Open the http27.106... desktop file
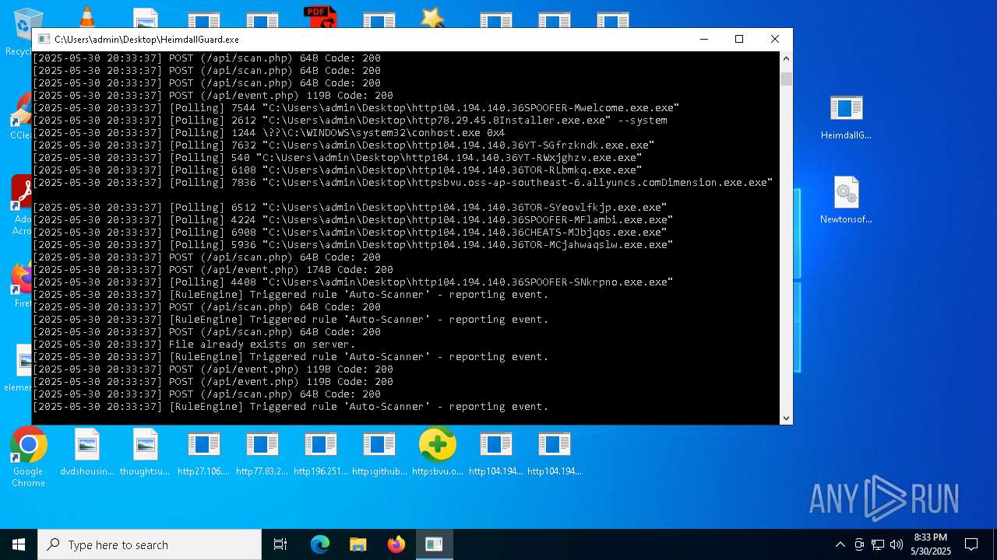997x560 pixels. click(x=203, y=453)
